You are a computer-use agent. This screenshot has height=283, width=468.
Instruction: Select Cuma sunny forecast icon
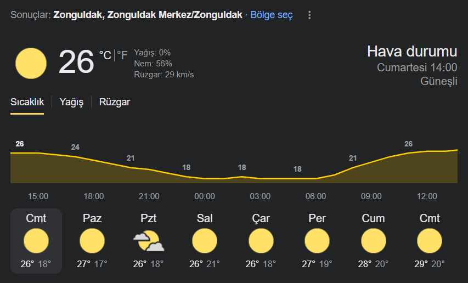coord(374,241)
